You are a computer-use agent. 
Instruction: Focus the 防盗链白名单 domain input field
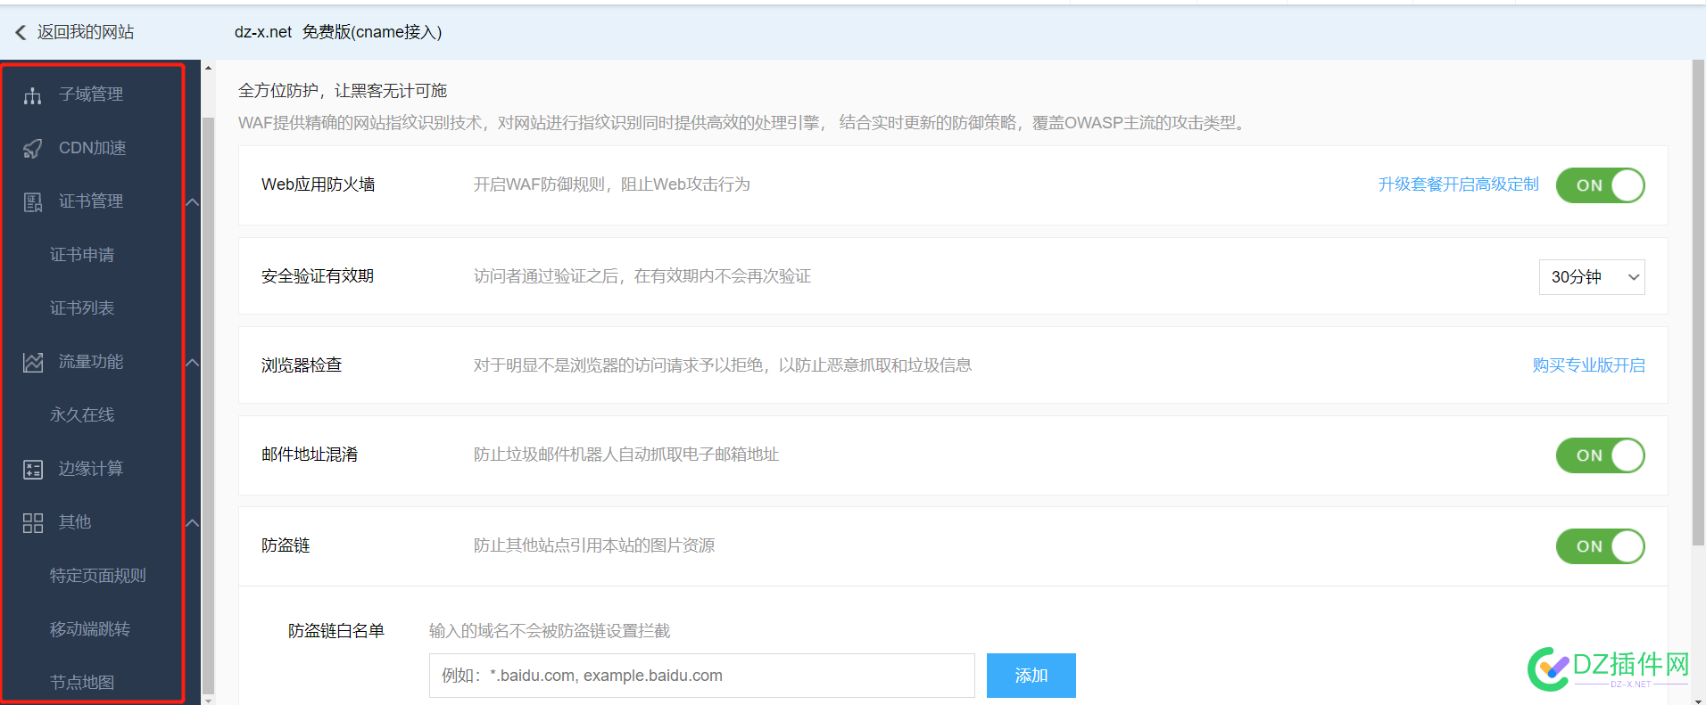[x=702, y=676]
